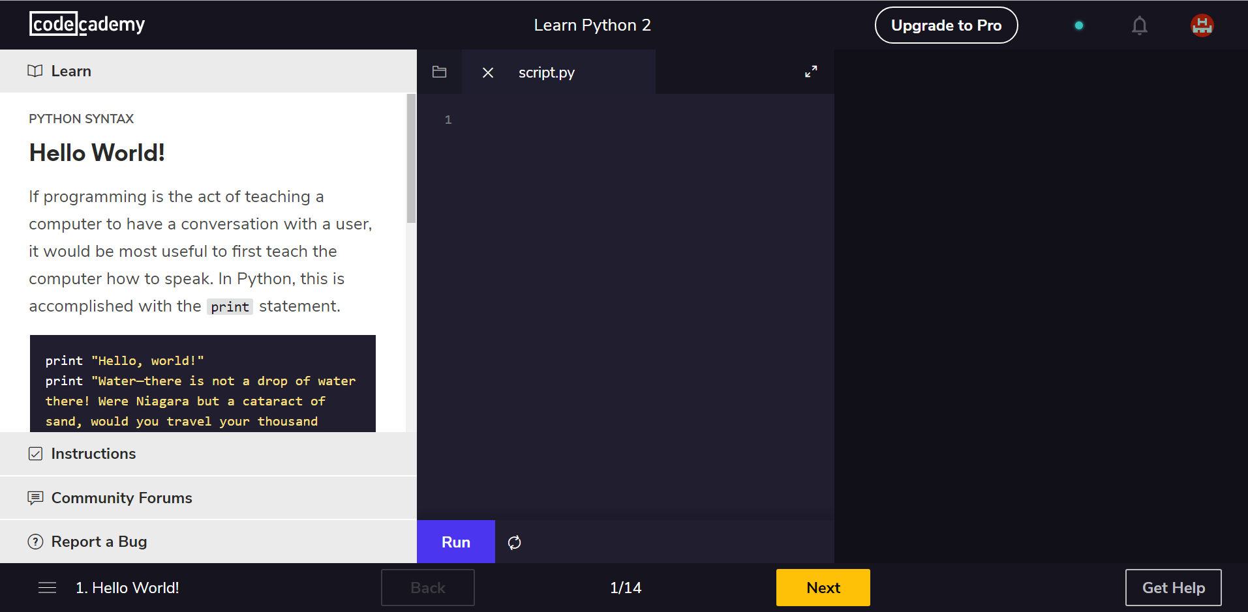The image size is (1248, 612).
Task: Run the script
Action: (x=456, y=542)
